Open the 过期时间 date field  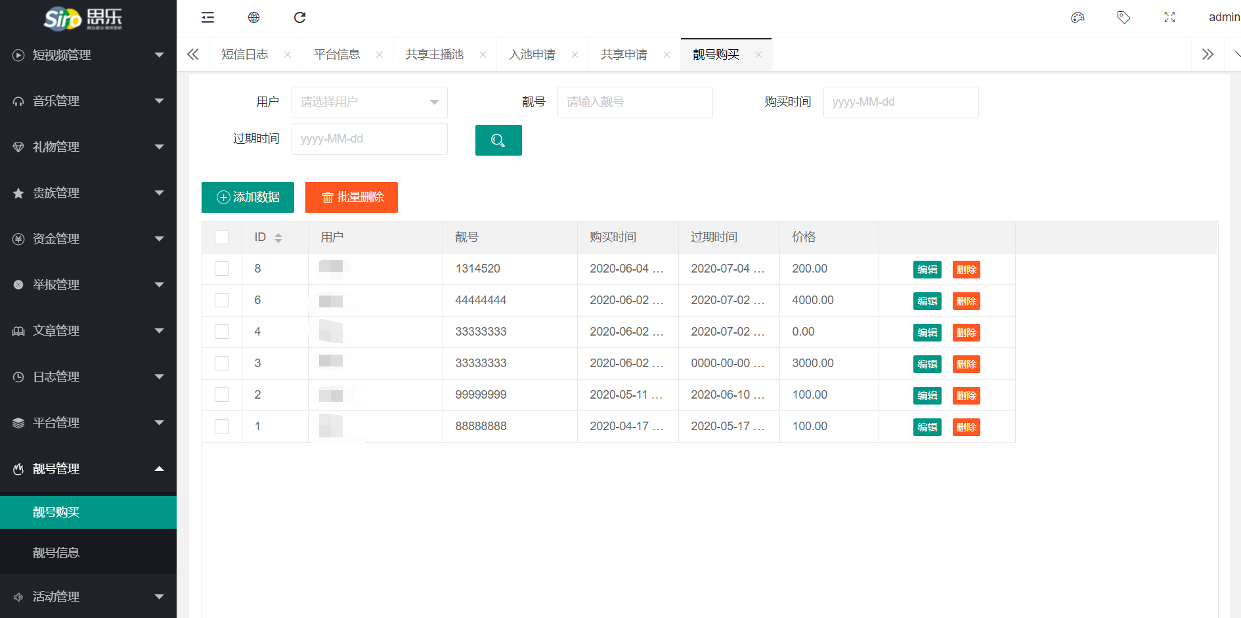pos(370,139)
